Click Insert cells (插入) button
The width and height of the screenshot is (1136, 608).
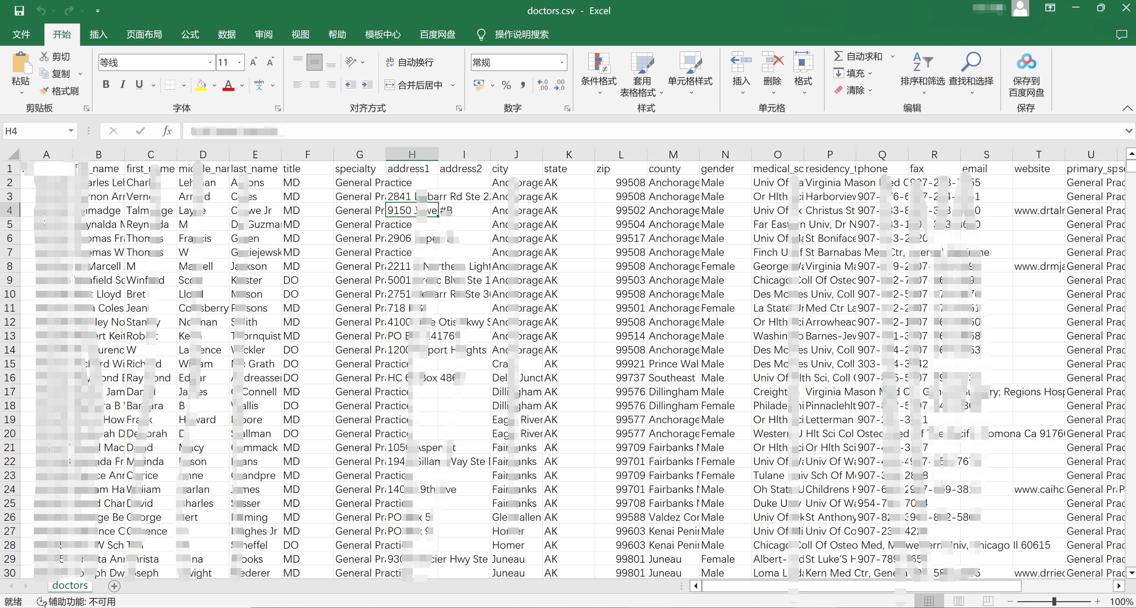click(741, 73)
